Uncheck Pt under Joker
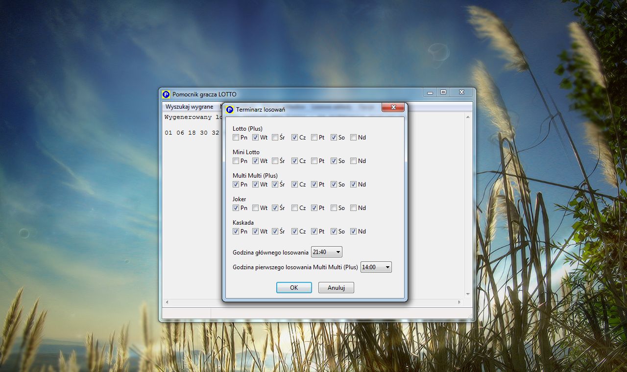 click(314, 208)
